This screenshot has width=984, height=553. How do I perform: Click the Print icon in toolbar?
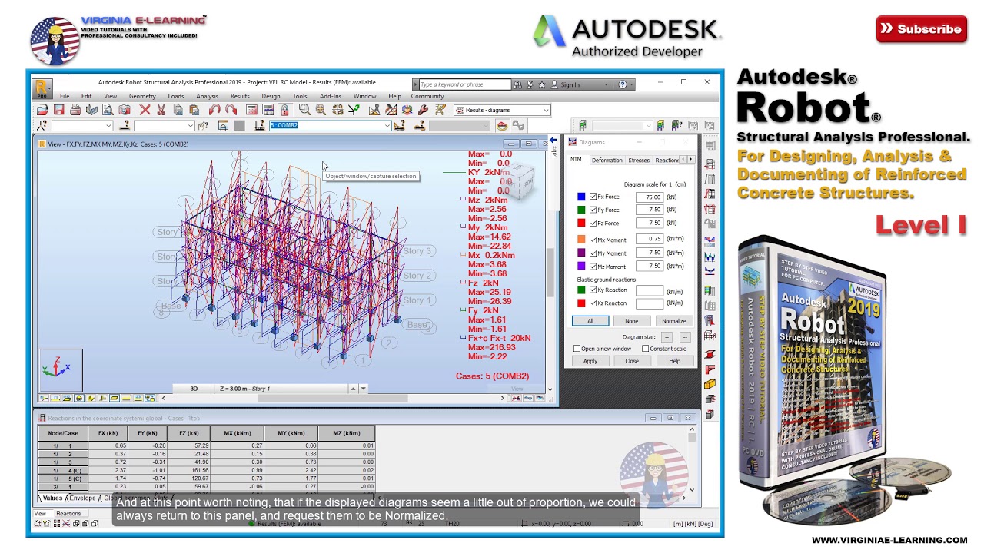[75, 110]
